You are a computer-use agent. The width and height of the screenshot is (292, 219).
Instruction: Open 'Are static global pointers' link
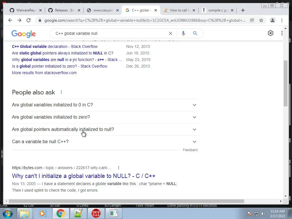click(x=62, y=53)
